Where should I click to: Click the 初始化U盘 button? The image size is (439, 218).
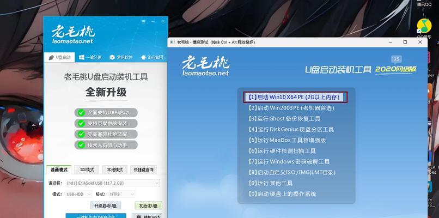coord(148,205)
